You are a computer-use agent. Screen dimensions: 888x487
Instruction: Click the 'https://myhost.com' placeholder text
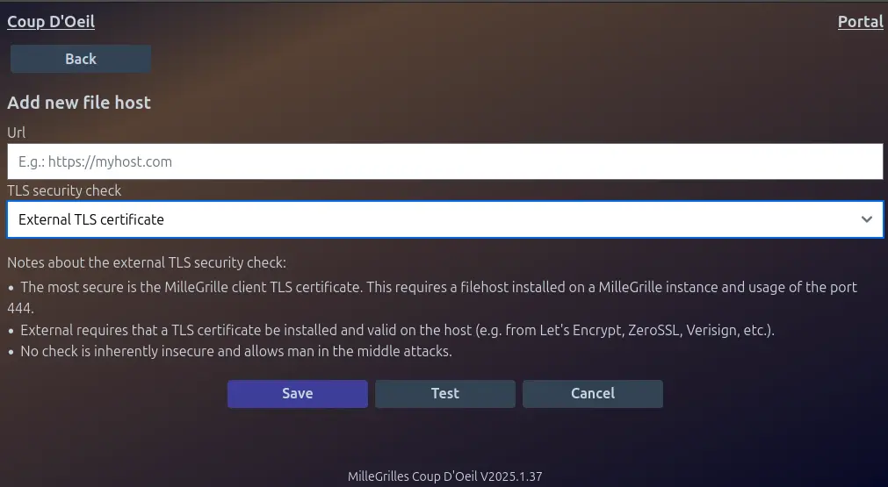click(110, 161)
